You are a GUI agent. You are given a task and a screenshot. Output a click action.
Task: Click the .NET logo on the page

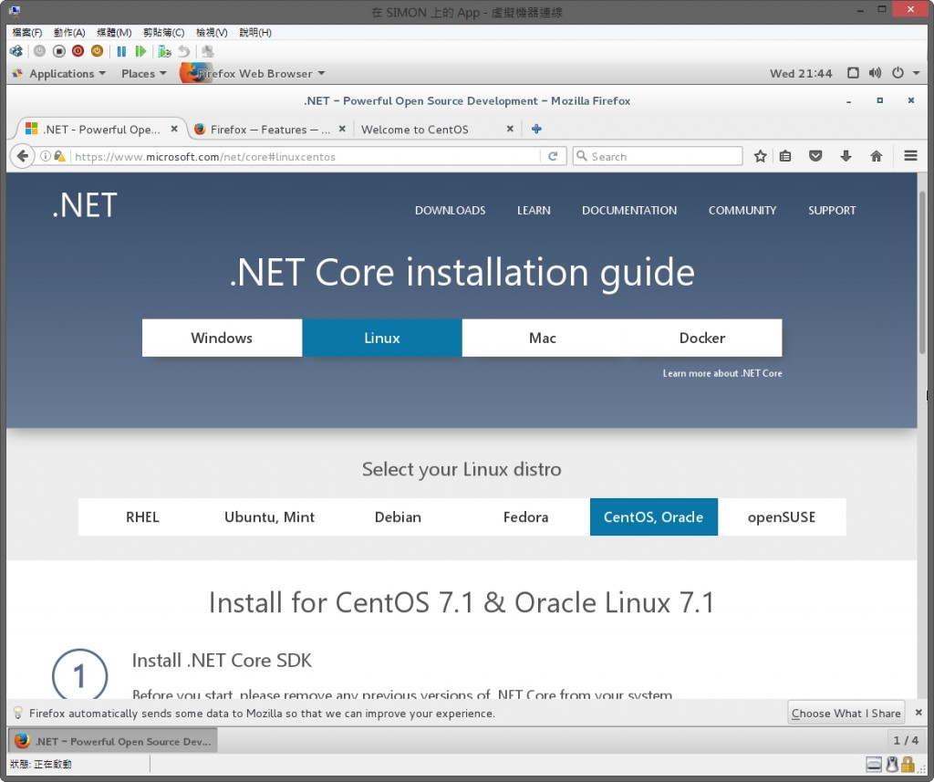(84, 205)
